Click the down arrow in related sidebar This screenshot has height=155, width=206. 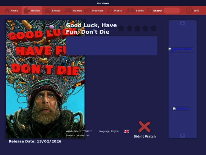point(182,135)
